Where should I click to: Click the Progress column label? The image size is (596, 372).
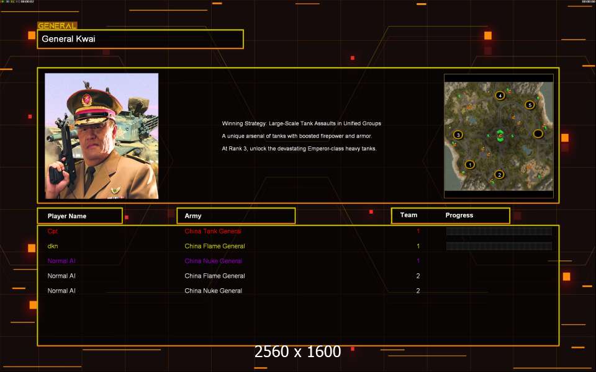click(x=459, y=215)
